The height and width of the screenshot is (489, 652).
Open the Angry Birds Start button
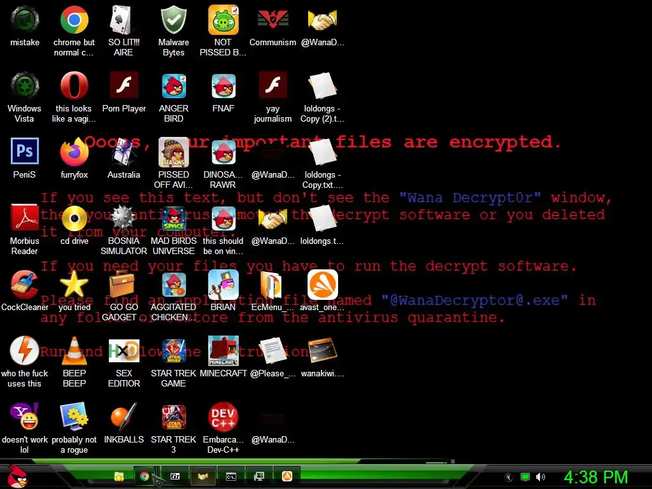17,476
